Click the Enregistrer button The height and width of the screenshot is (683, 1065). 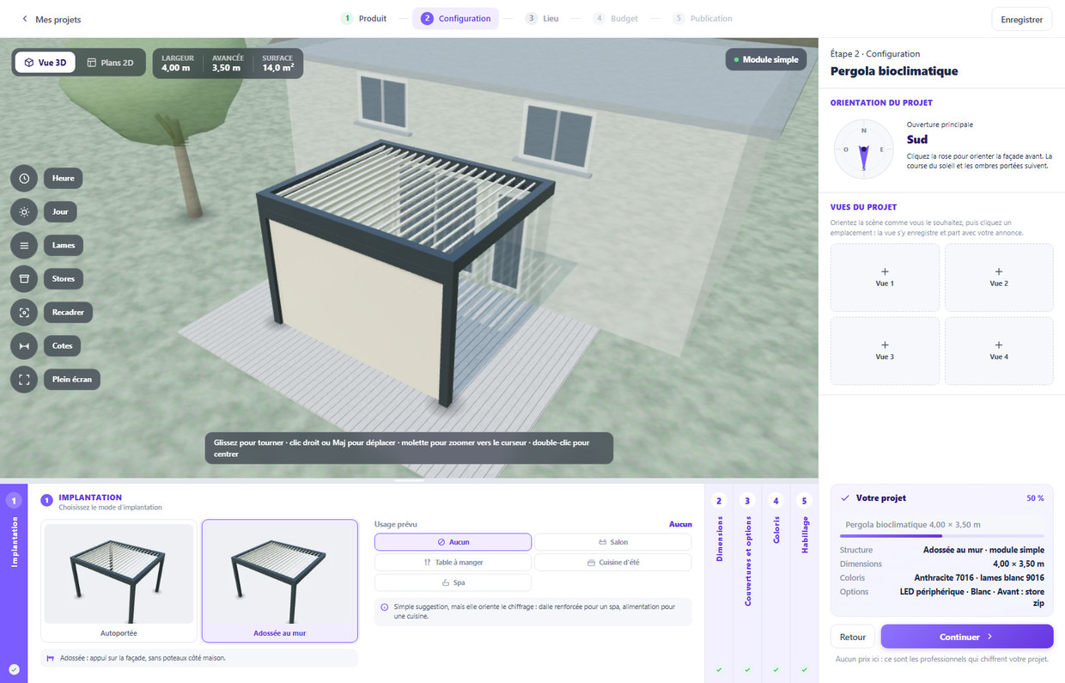coord(1021,19)
